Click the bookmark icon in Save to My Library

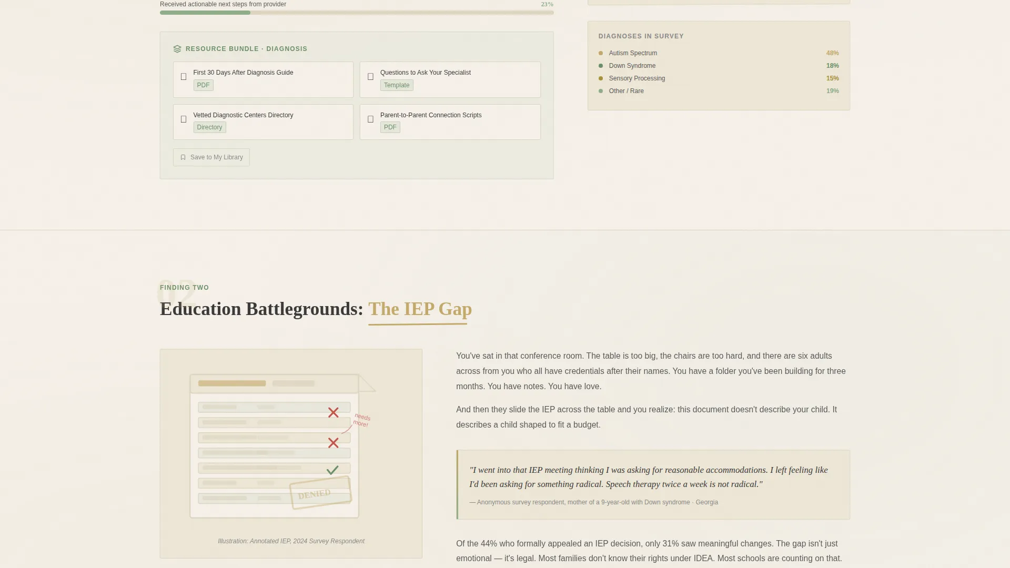tap(183, 157)
